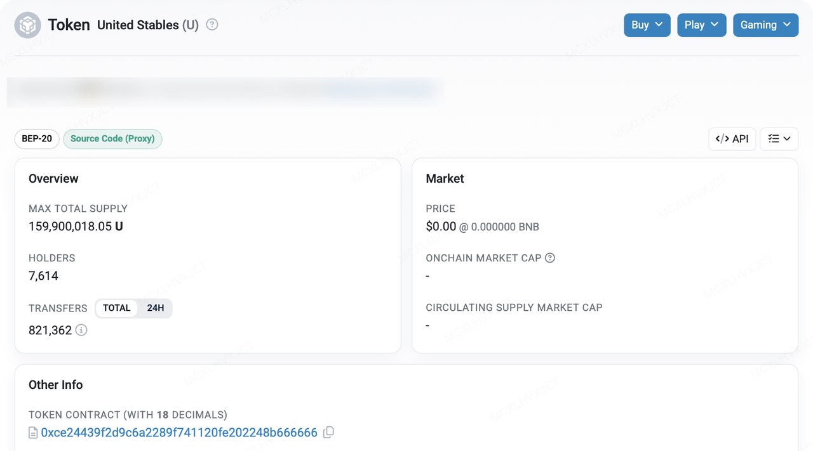Image resolution: width=813 pixels, height=451 pixels.
Task: Click the BEP-20 tag
Action: (x=37, y=139)
